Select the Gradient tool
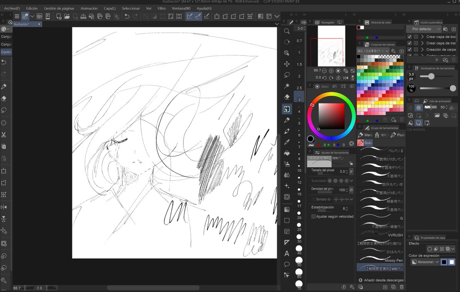This screenshot has height=292, width=460. [x=287, y=210]
